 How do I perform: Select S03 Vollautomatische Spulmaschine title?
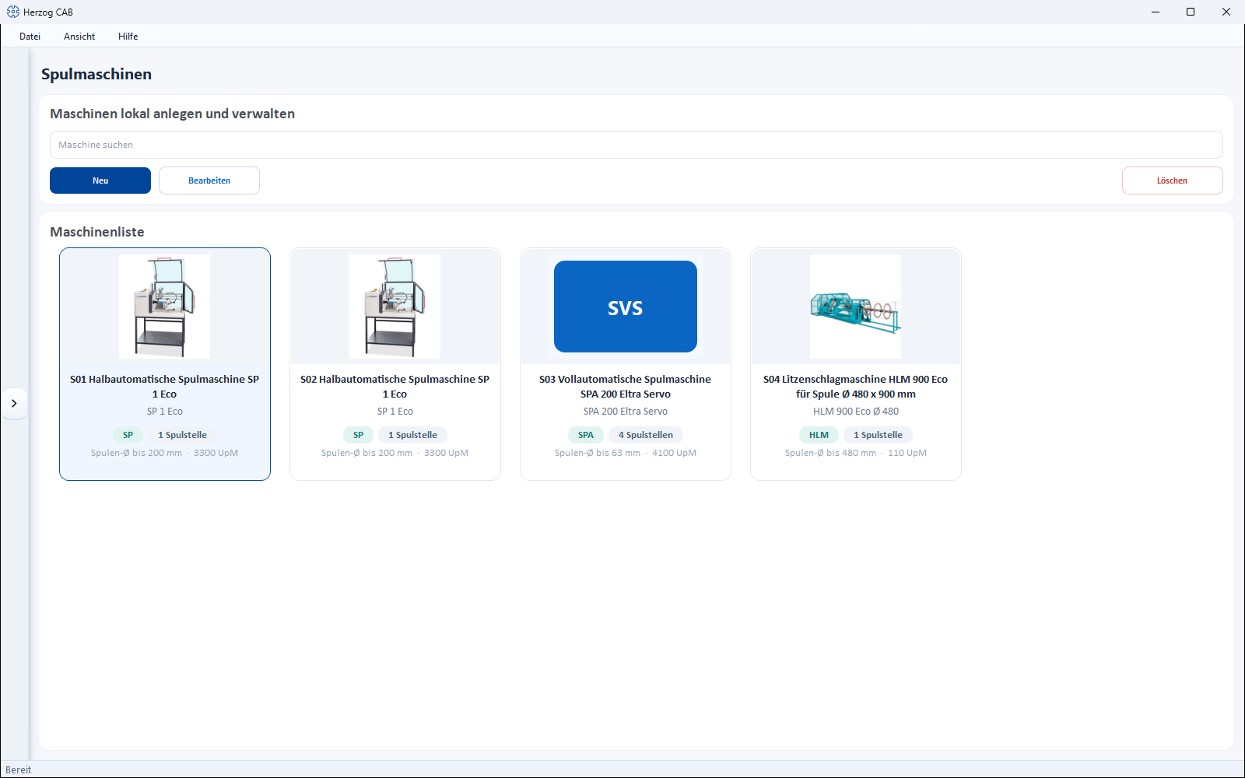626,387
